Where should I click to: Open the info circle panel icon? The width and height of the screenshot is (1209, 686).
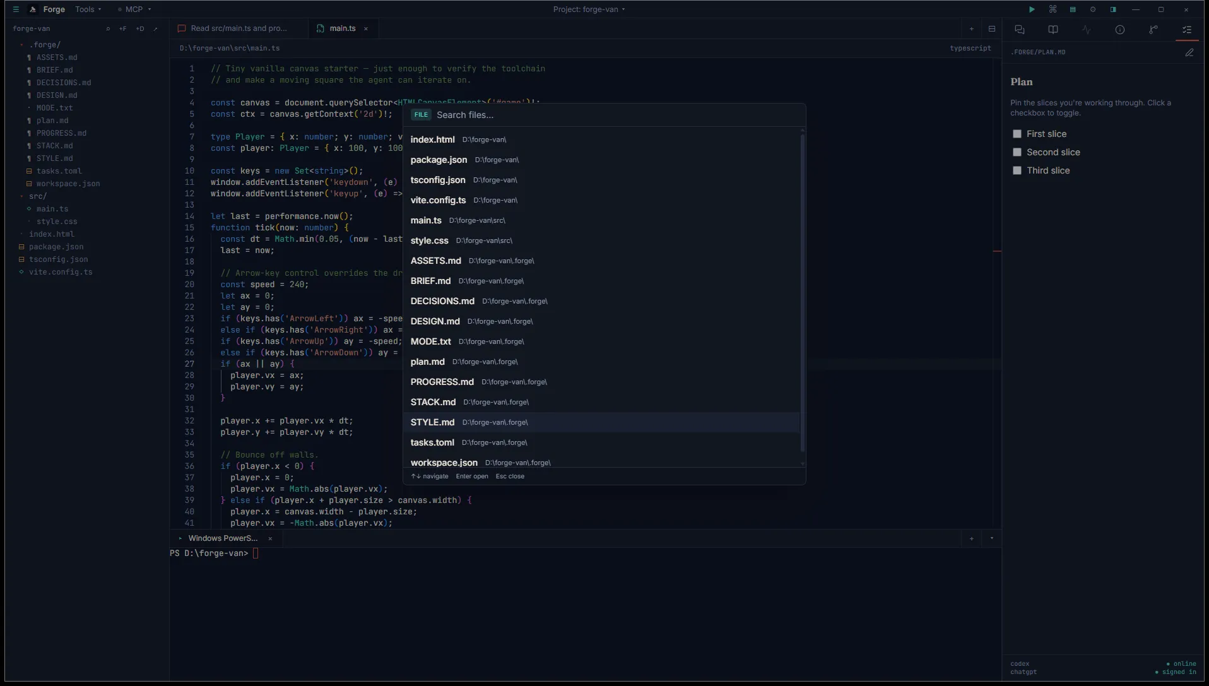1120,30
